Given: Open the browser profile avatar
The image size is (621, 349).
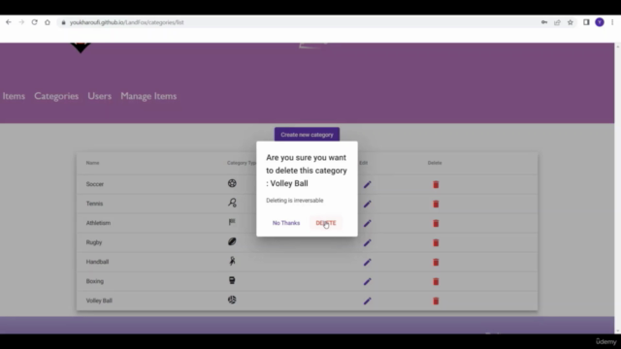Looking at the screenshot, I should [600, 22].
